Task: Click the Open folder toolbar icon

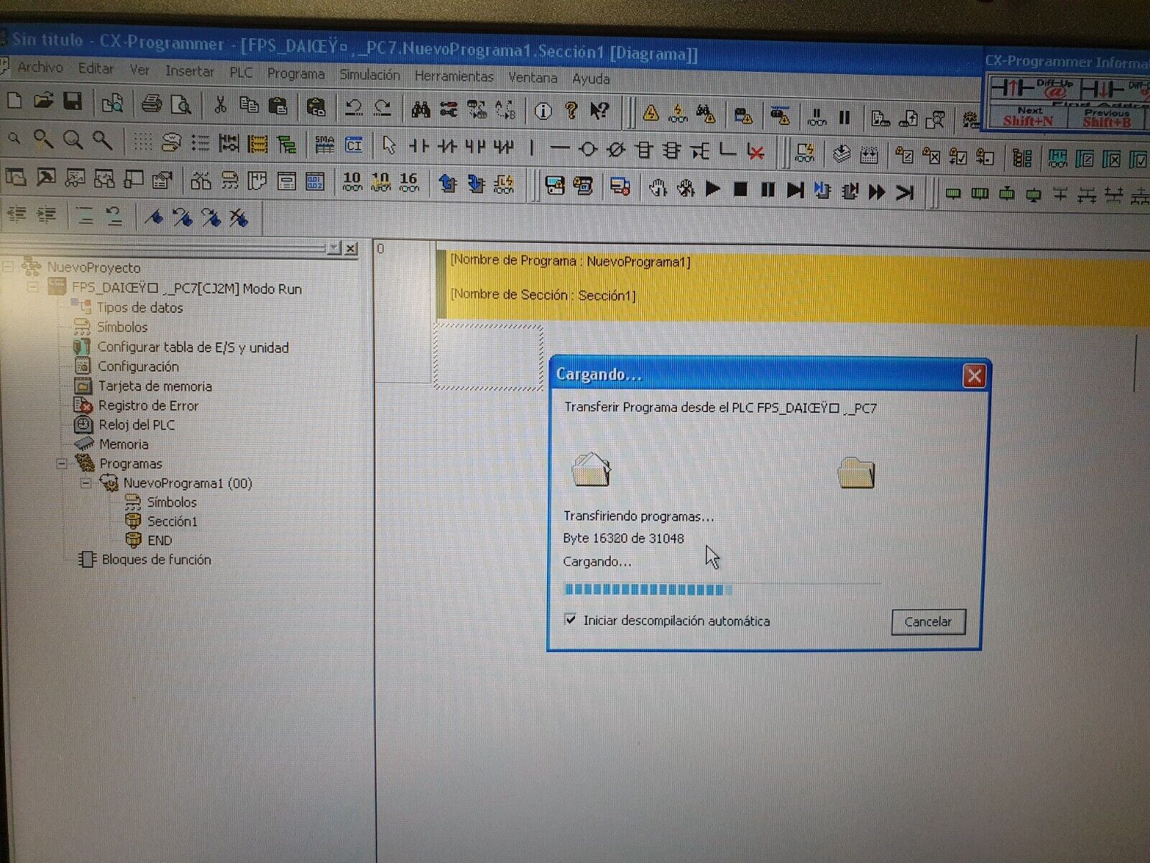Action: pos(43,101)
